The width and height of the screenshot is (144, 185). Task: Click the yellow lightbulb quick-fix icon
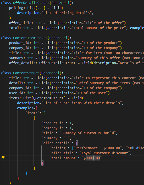3,158
